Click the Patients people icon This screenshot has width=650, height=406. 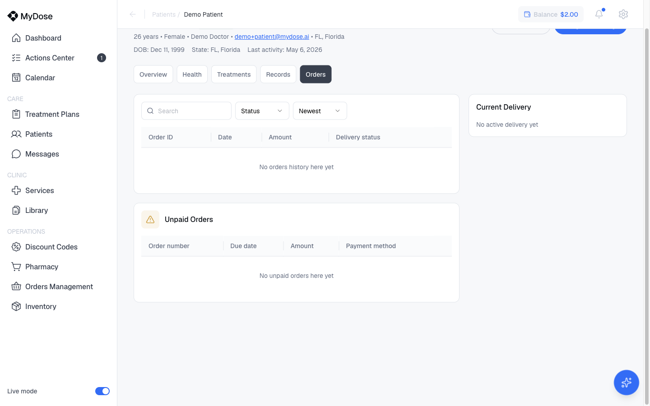click(x=16, y=134)
